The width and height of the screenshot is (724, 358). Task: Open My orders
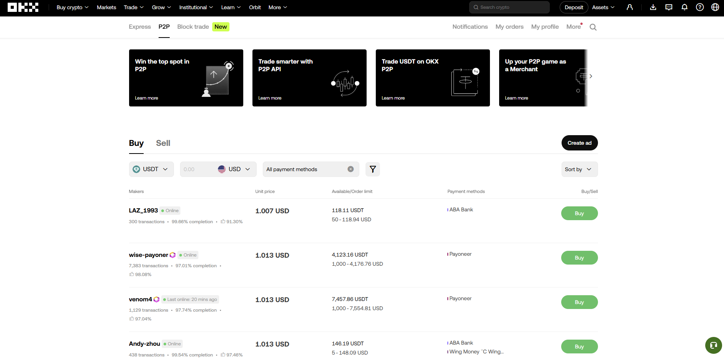click(x=509, y=27)
